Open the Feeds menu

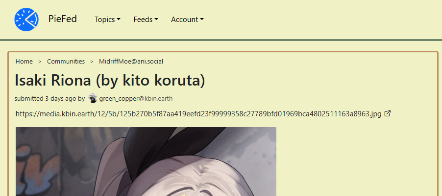146,20
